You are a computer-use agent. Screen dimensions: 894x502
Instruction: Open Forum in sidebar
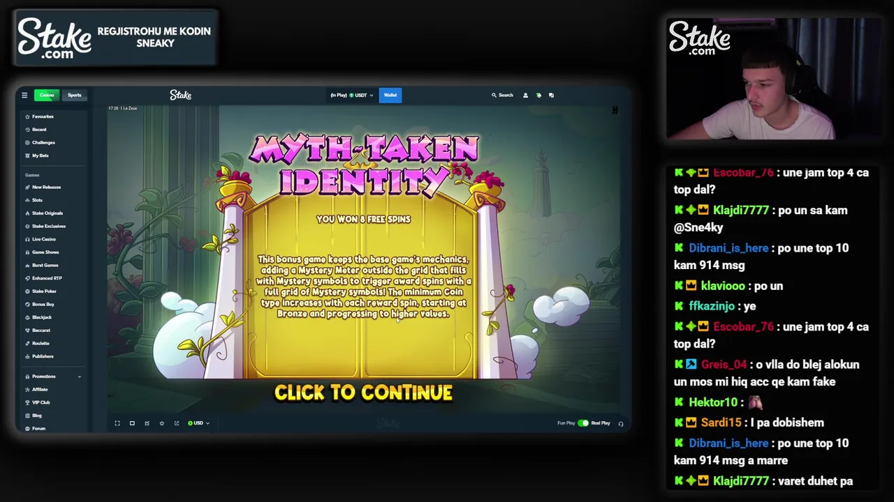tap(36, 428)
